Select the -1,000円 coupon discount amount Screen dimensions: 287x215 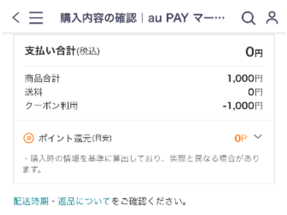tap(243, 106)
